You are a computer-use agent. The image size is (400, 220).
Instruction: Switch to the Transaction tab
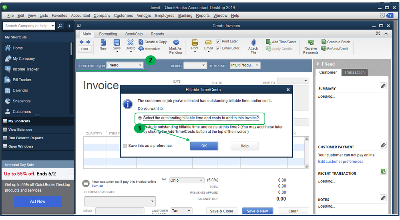354,72
